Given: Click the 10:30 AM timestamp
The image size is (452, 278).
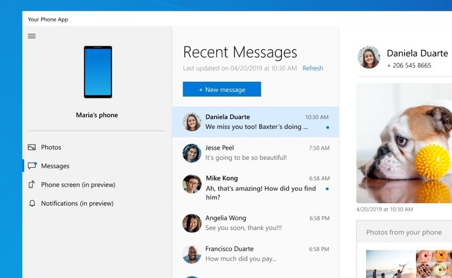Looking at the screenshot, I should [x=317, y=117].
